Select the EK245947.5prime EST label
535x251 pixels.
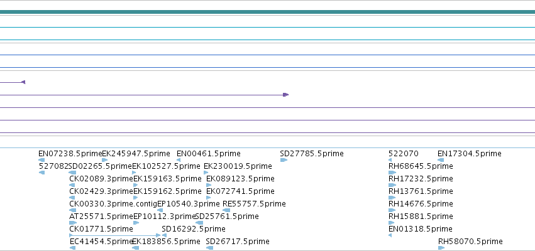pos(136,154)
